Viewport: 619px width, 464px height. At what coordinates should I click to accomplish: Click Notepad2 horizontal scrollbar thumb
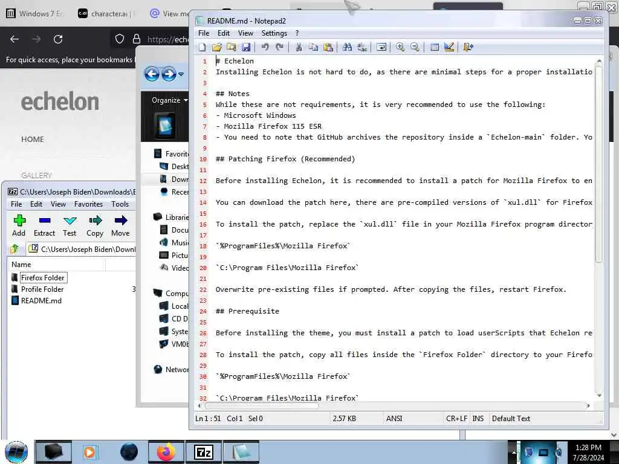262,405
